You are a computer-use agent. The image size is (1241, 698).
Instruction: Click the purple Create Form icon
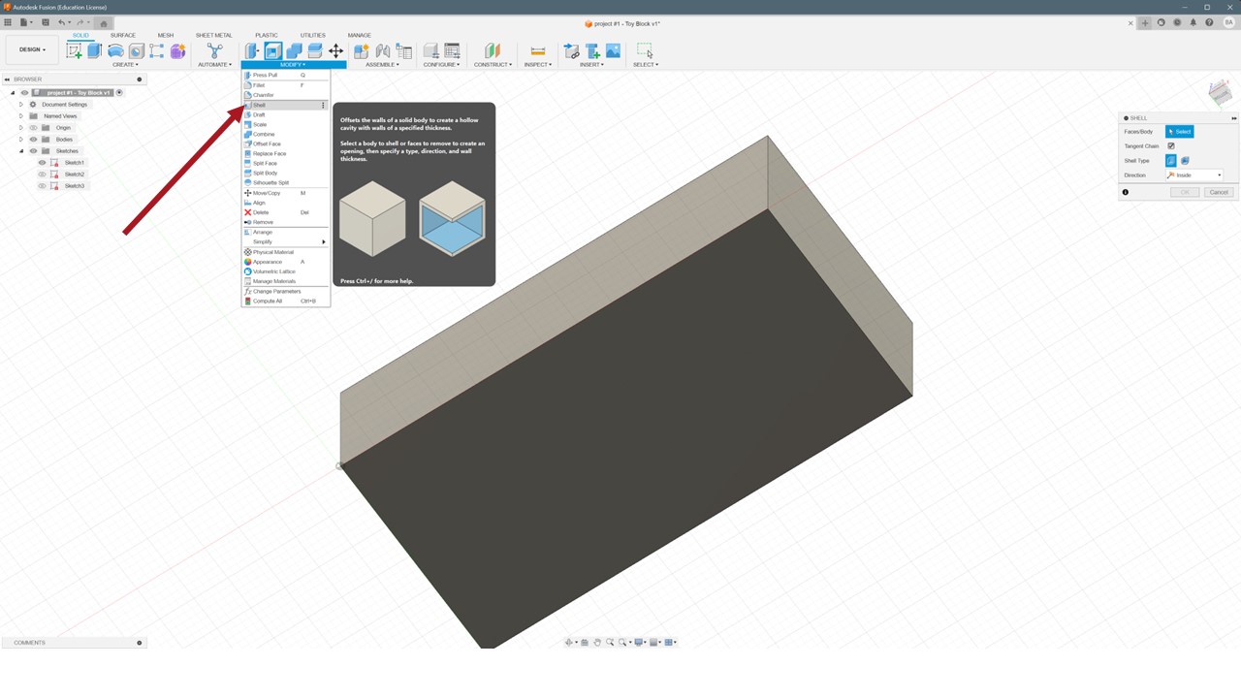pos(178,50)
